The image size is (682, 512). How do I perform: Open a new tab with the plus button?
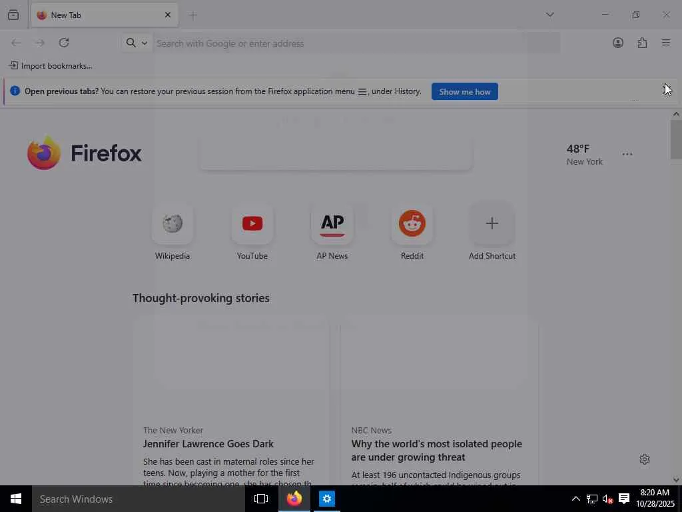pyautogui.click(x=193, y=15)
